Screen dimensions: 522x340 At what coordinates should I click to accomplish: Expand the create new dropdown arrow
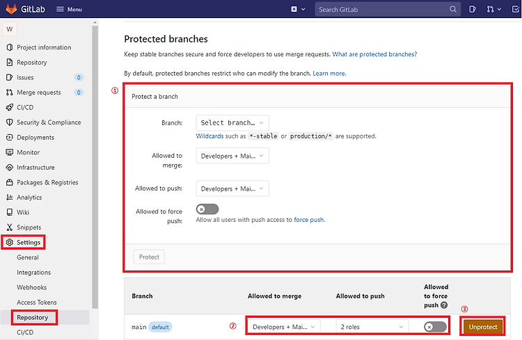point(303,9)
